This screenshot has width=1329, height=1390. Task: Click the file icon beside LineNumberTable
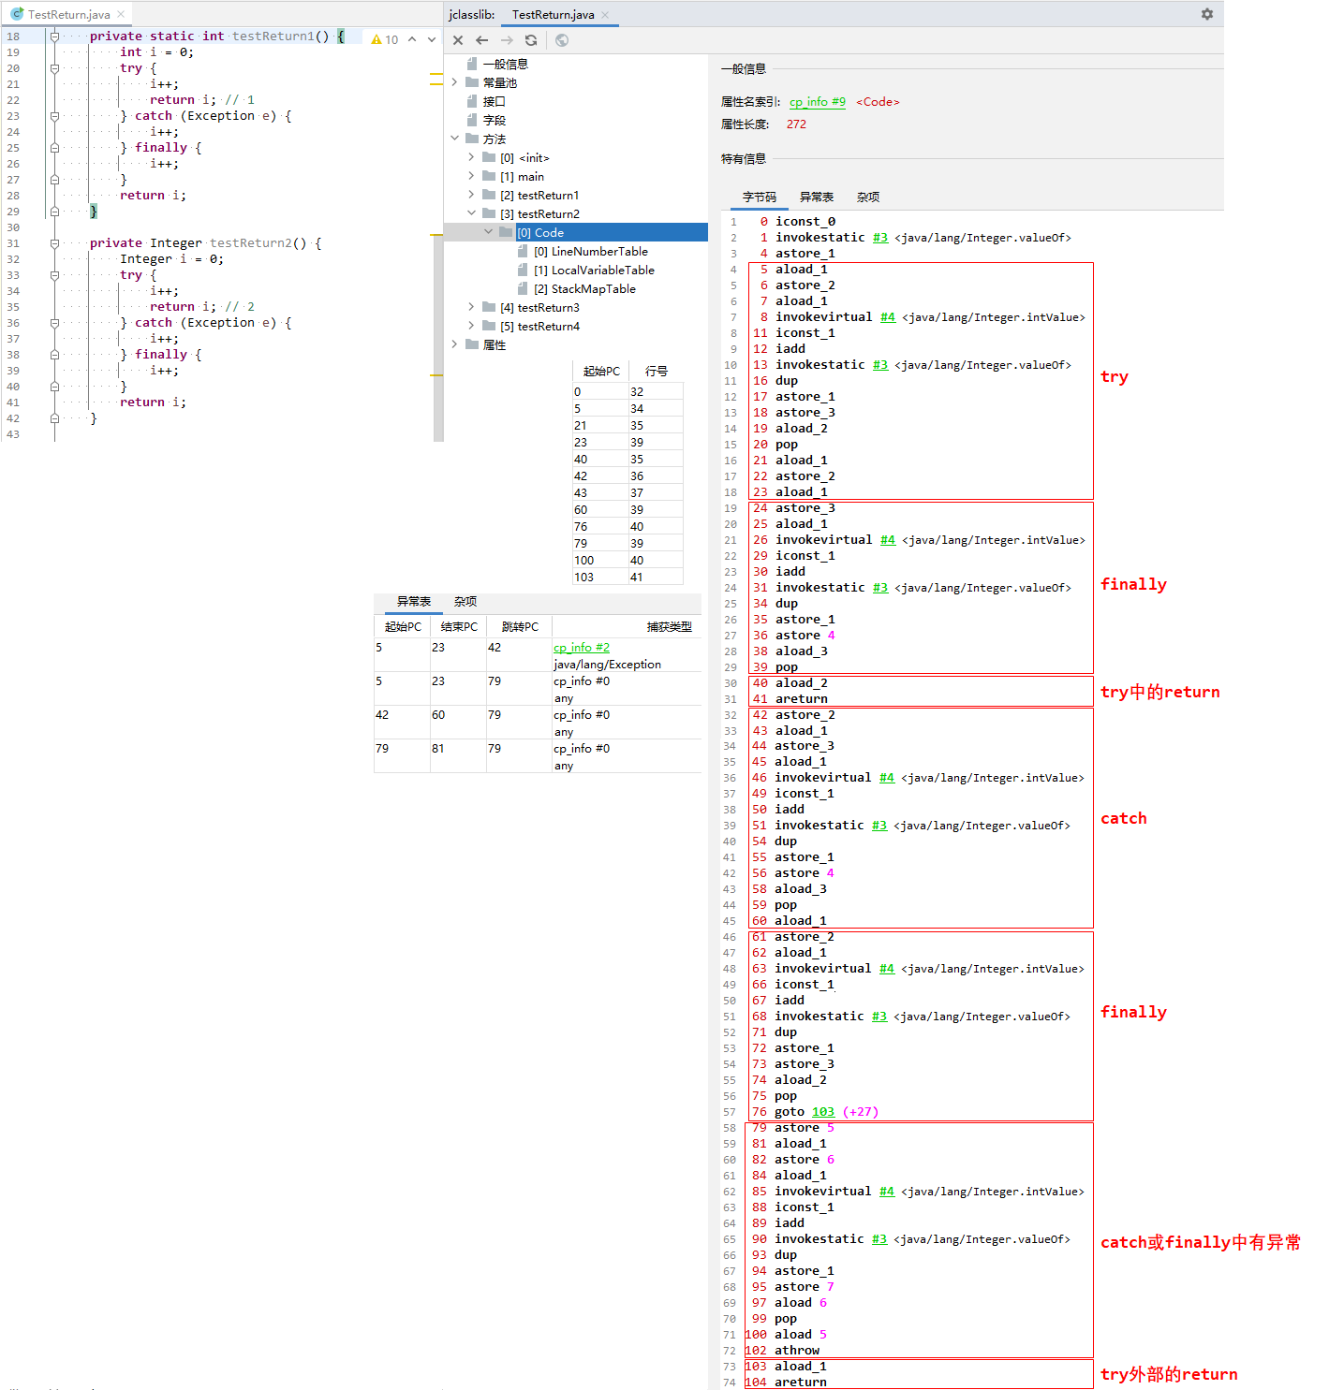(523, 251)
